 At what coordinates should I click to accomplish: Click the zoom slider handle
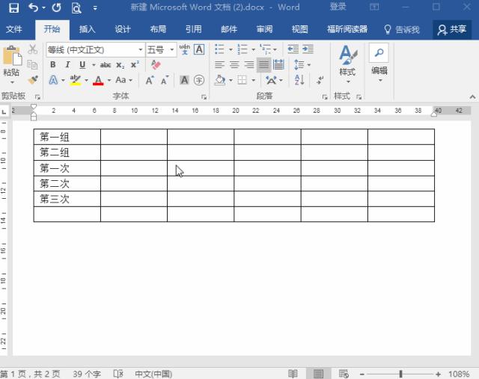[x=400, y=374]
